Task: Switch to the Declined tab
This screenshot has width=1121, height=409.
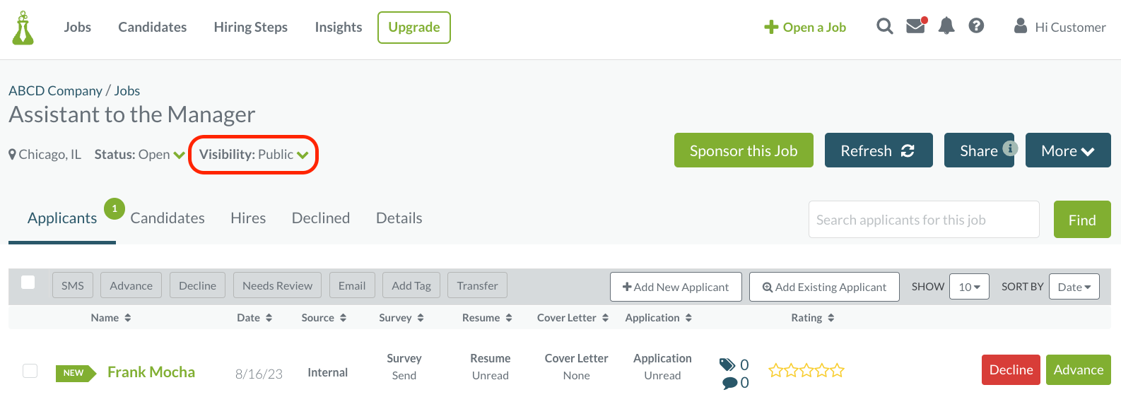Action: 320,218
